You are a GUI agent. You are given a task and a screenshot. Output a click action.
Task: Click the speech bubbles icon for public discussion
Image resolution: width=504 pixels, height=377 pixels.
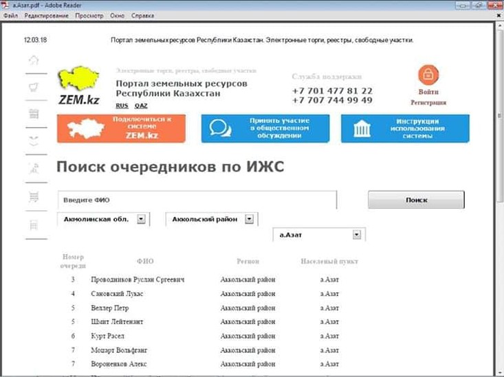220,128
